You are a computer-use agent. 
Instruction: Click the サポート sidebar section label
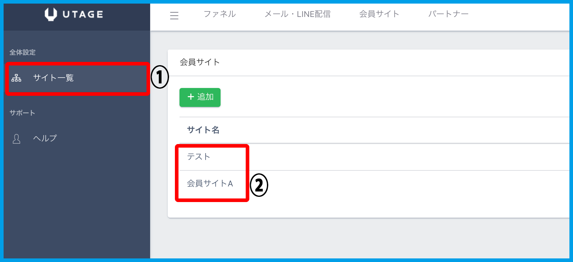click(x=22, y=113)
